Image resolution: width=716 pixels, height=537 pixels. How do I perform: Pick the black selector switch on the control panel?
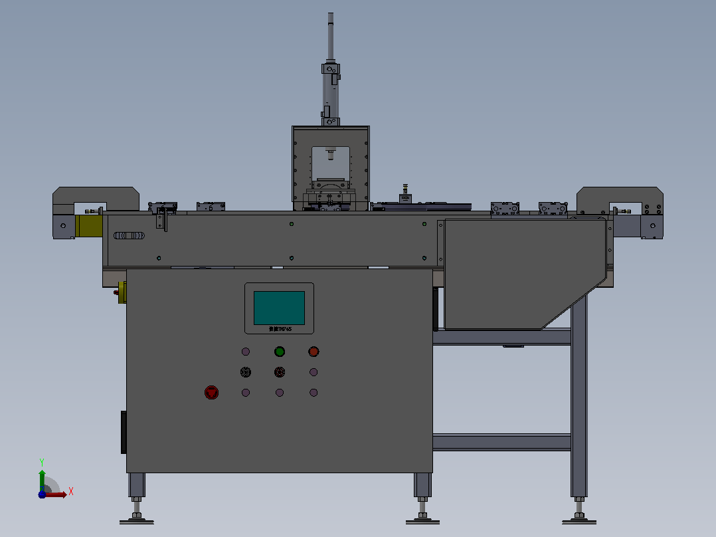pyautogui.click(x=246, y=372)
